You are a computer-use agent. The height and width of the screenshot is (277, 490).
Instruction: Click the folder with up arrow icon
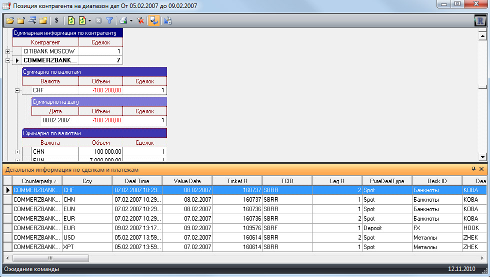(21, 20)
